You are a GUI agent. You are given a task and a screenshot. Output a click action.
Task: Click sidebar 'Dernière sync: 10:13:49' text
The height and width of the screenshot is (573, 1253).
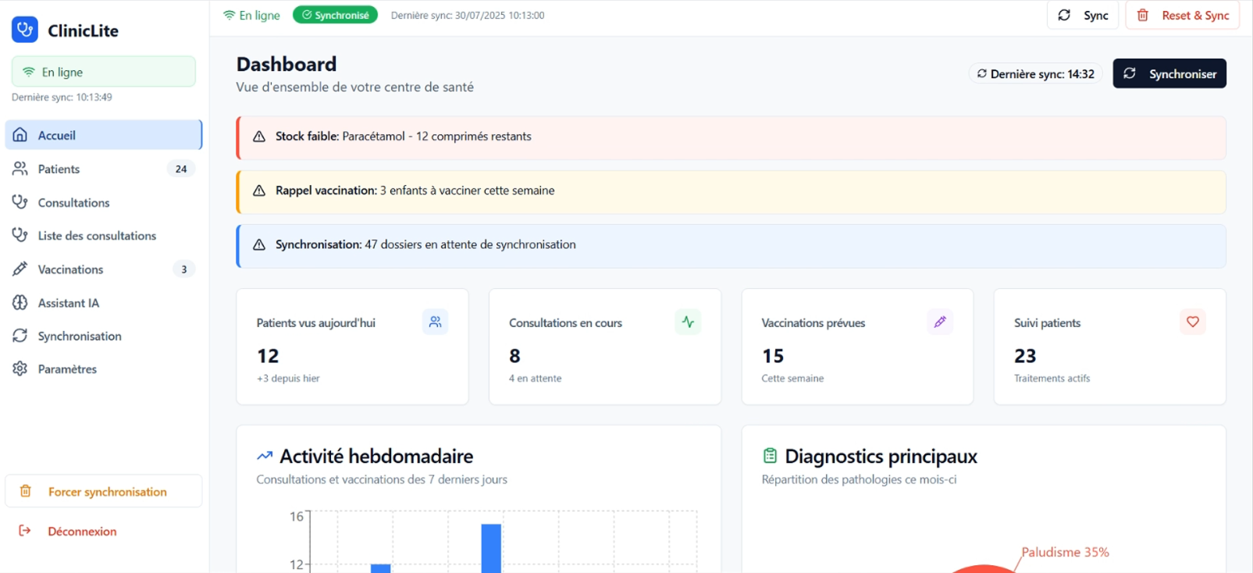pos(62,97)
